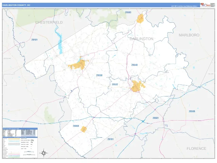217x163 pixels.
Task: Click the blue lake in Chesterfield County
Action: [59, 41]
